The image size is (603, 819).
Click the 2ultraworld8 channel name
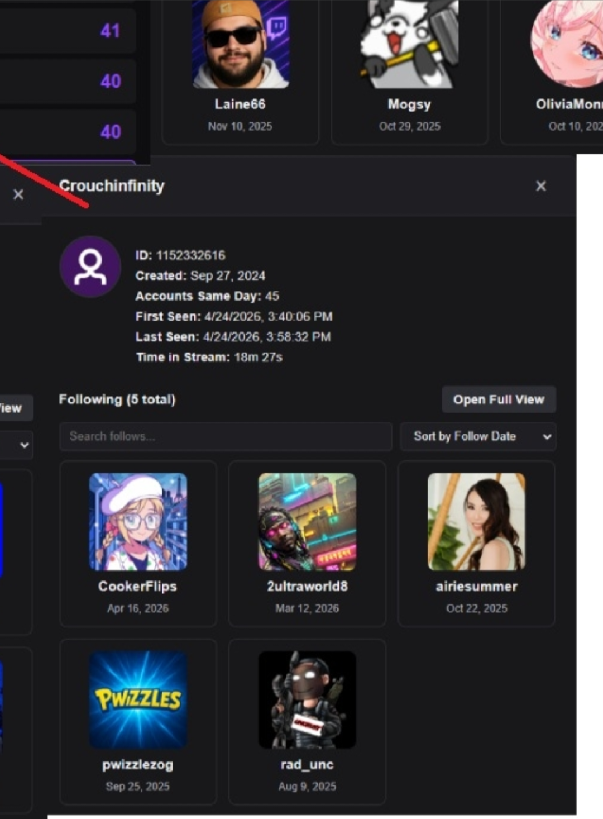307,586
